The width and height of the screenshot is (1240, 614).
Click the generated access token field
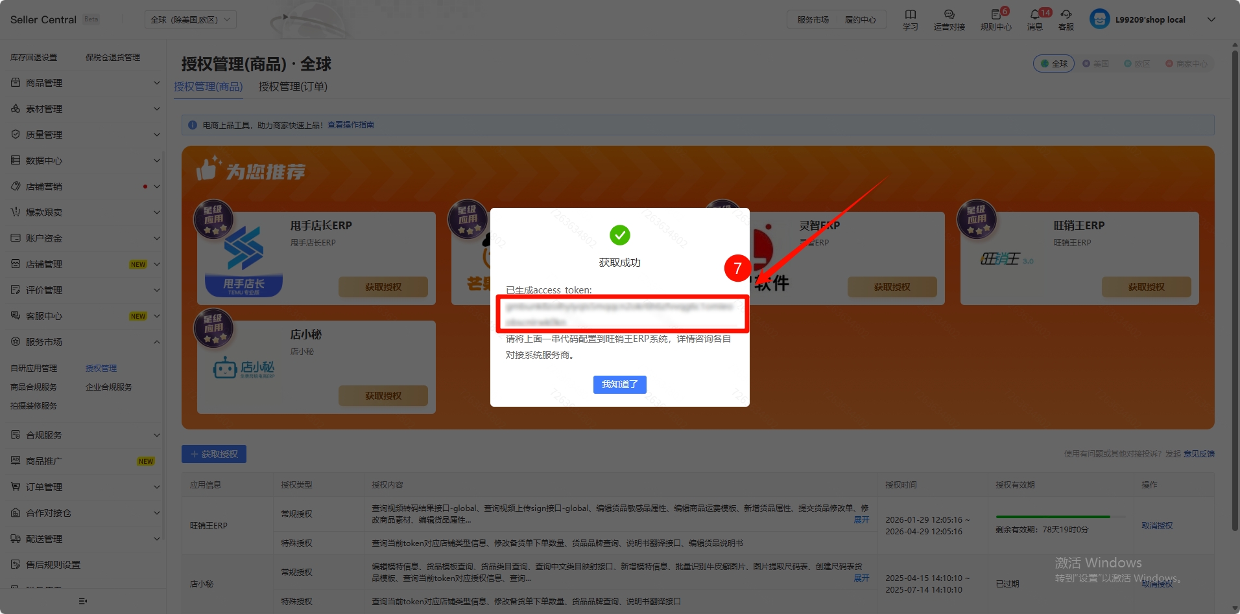point(622,314)
